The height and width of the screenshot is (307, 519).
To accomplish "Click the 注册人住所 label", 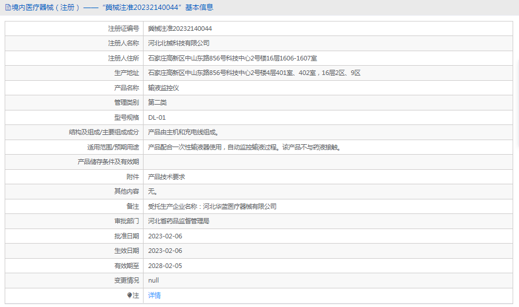I will tap(123, 58).
